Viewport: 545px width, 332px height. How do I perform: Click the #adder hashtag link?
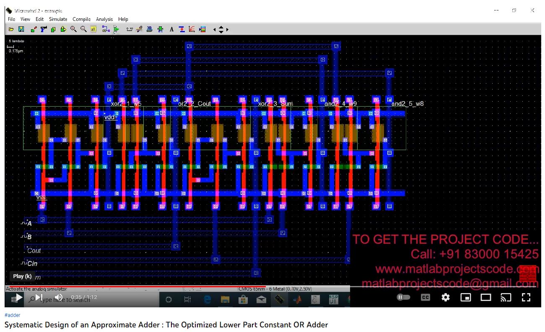[12, 315]
